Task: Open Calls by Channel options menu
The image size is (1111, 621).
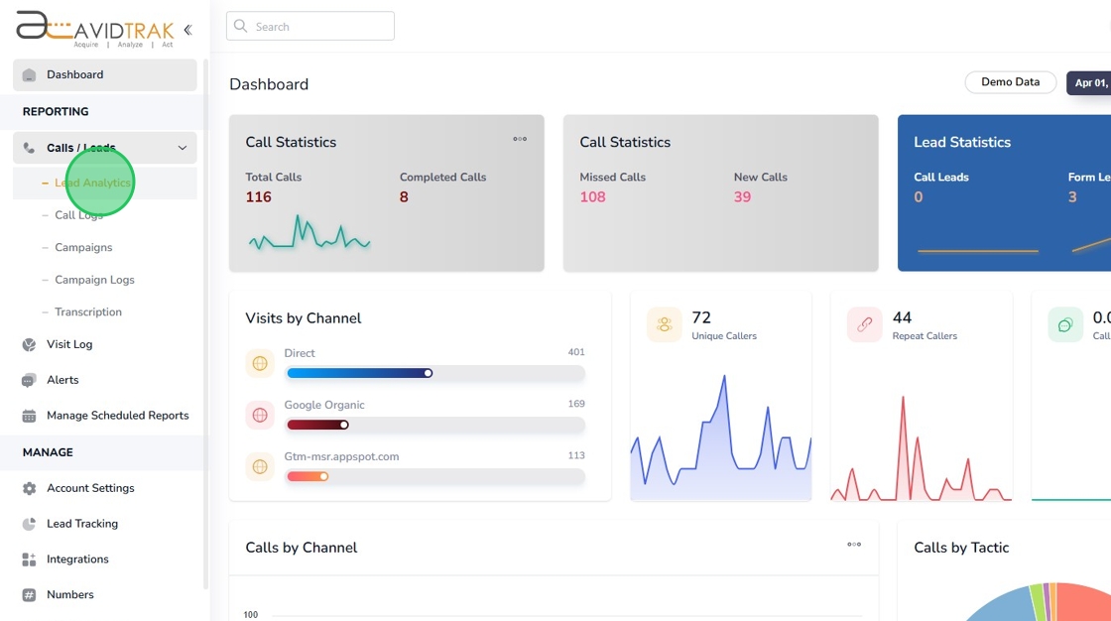Action: click(854, 545)
